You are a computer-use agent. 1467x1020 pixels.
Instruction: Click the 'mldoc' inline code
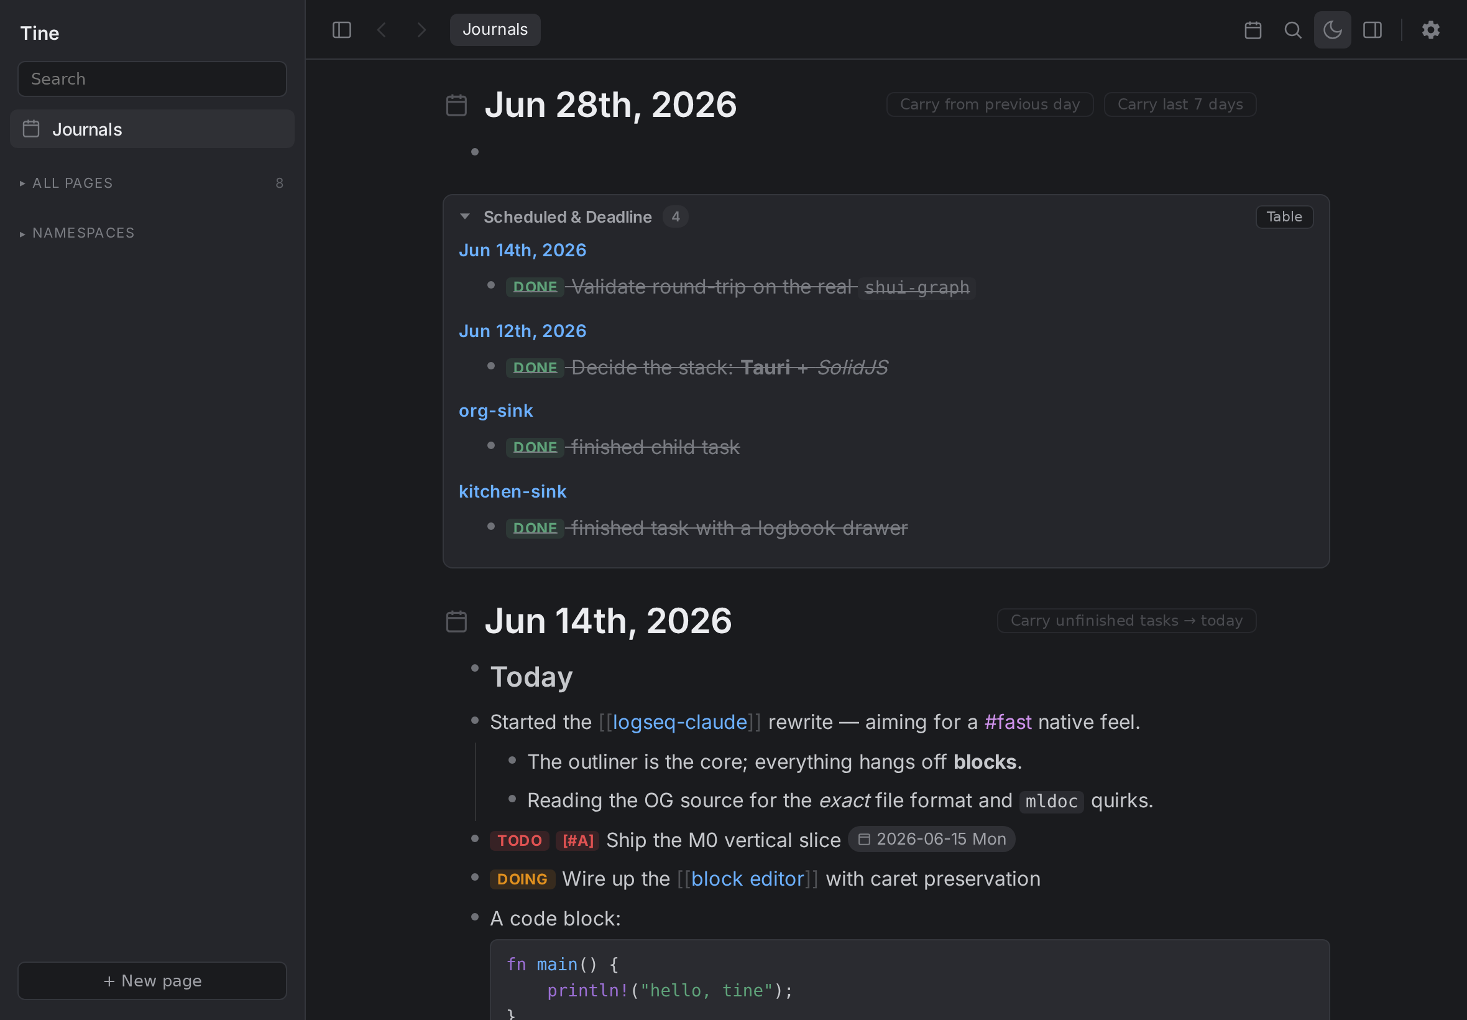point(1051,802)
